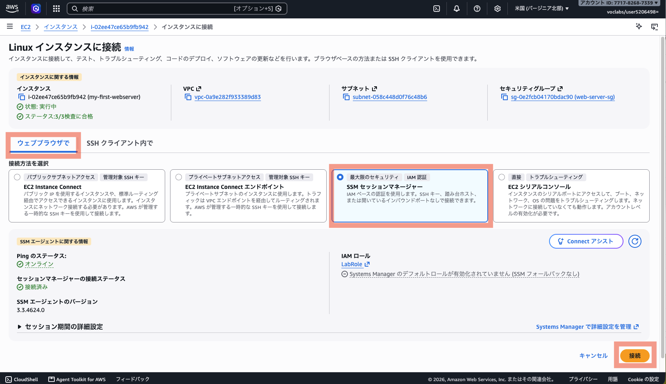
Task: Switch to SSH クライアント内で tab
Action: pyautogui.click(x=120, y=143)
